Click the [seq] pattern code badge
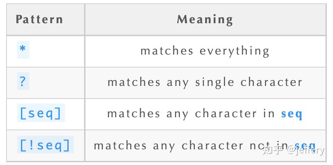Viewport: 333px width, 165px height. (x=41, y=113)
